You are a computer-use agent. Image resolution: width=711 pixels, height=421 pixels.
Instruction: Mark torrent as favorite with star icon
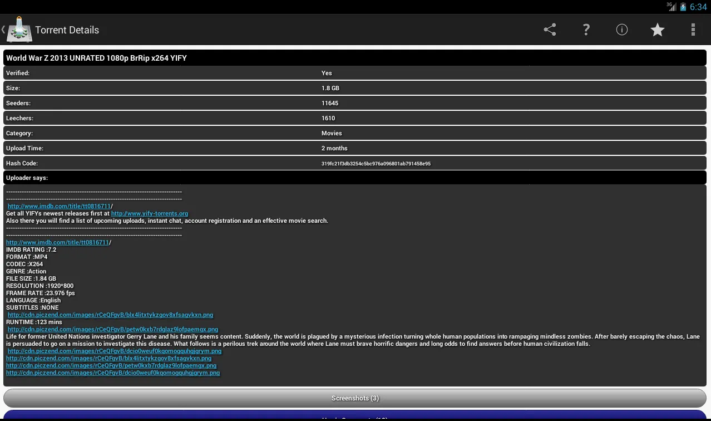pos(658,30)
